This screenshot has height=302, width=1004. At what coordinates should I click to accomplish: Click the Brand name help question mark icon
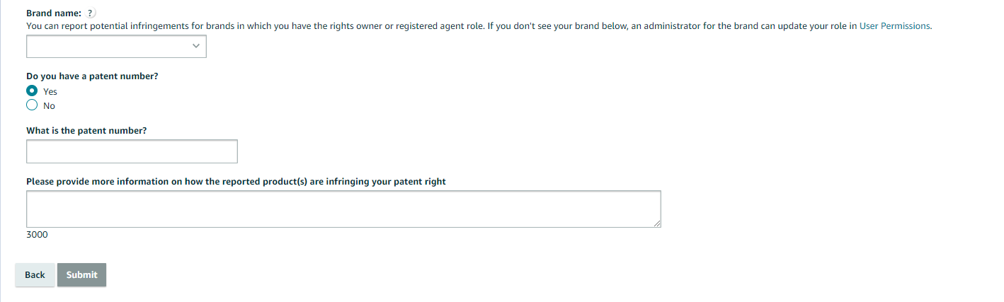[91, 13]
